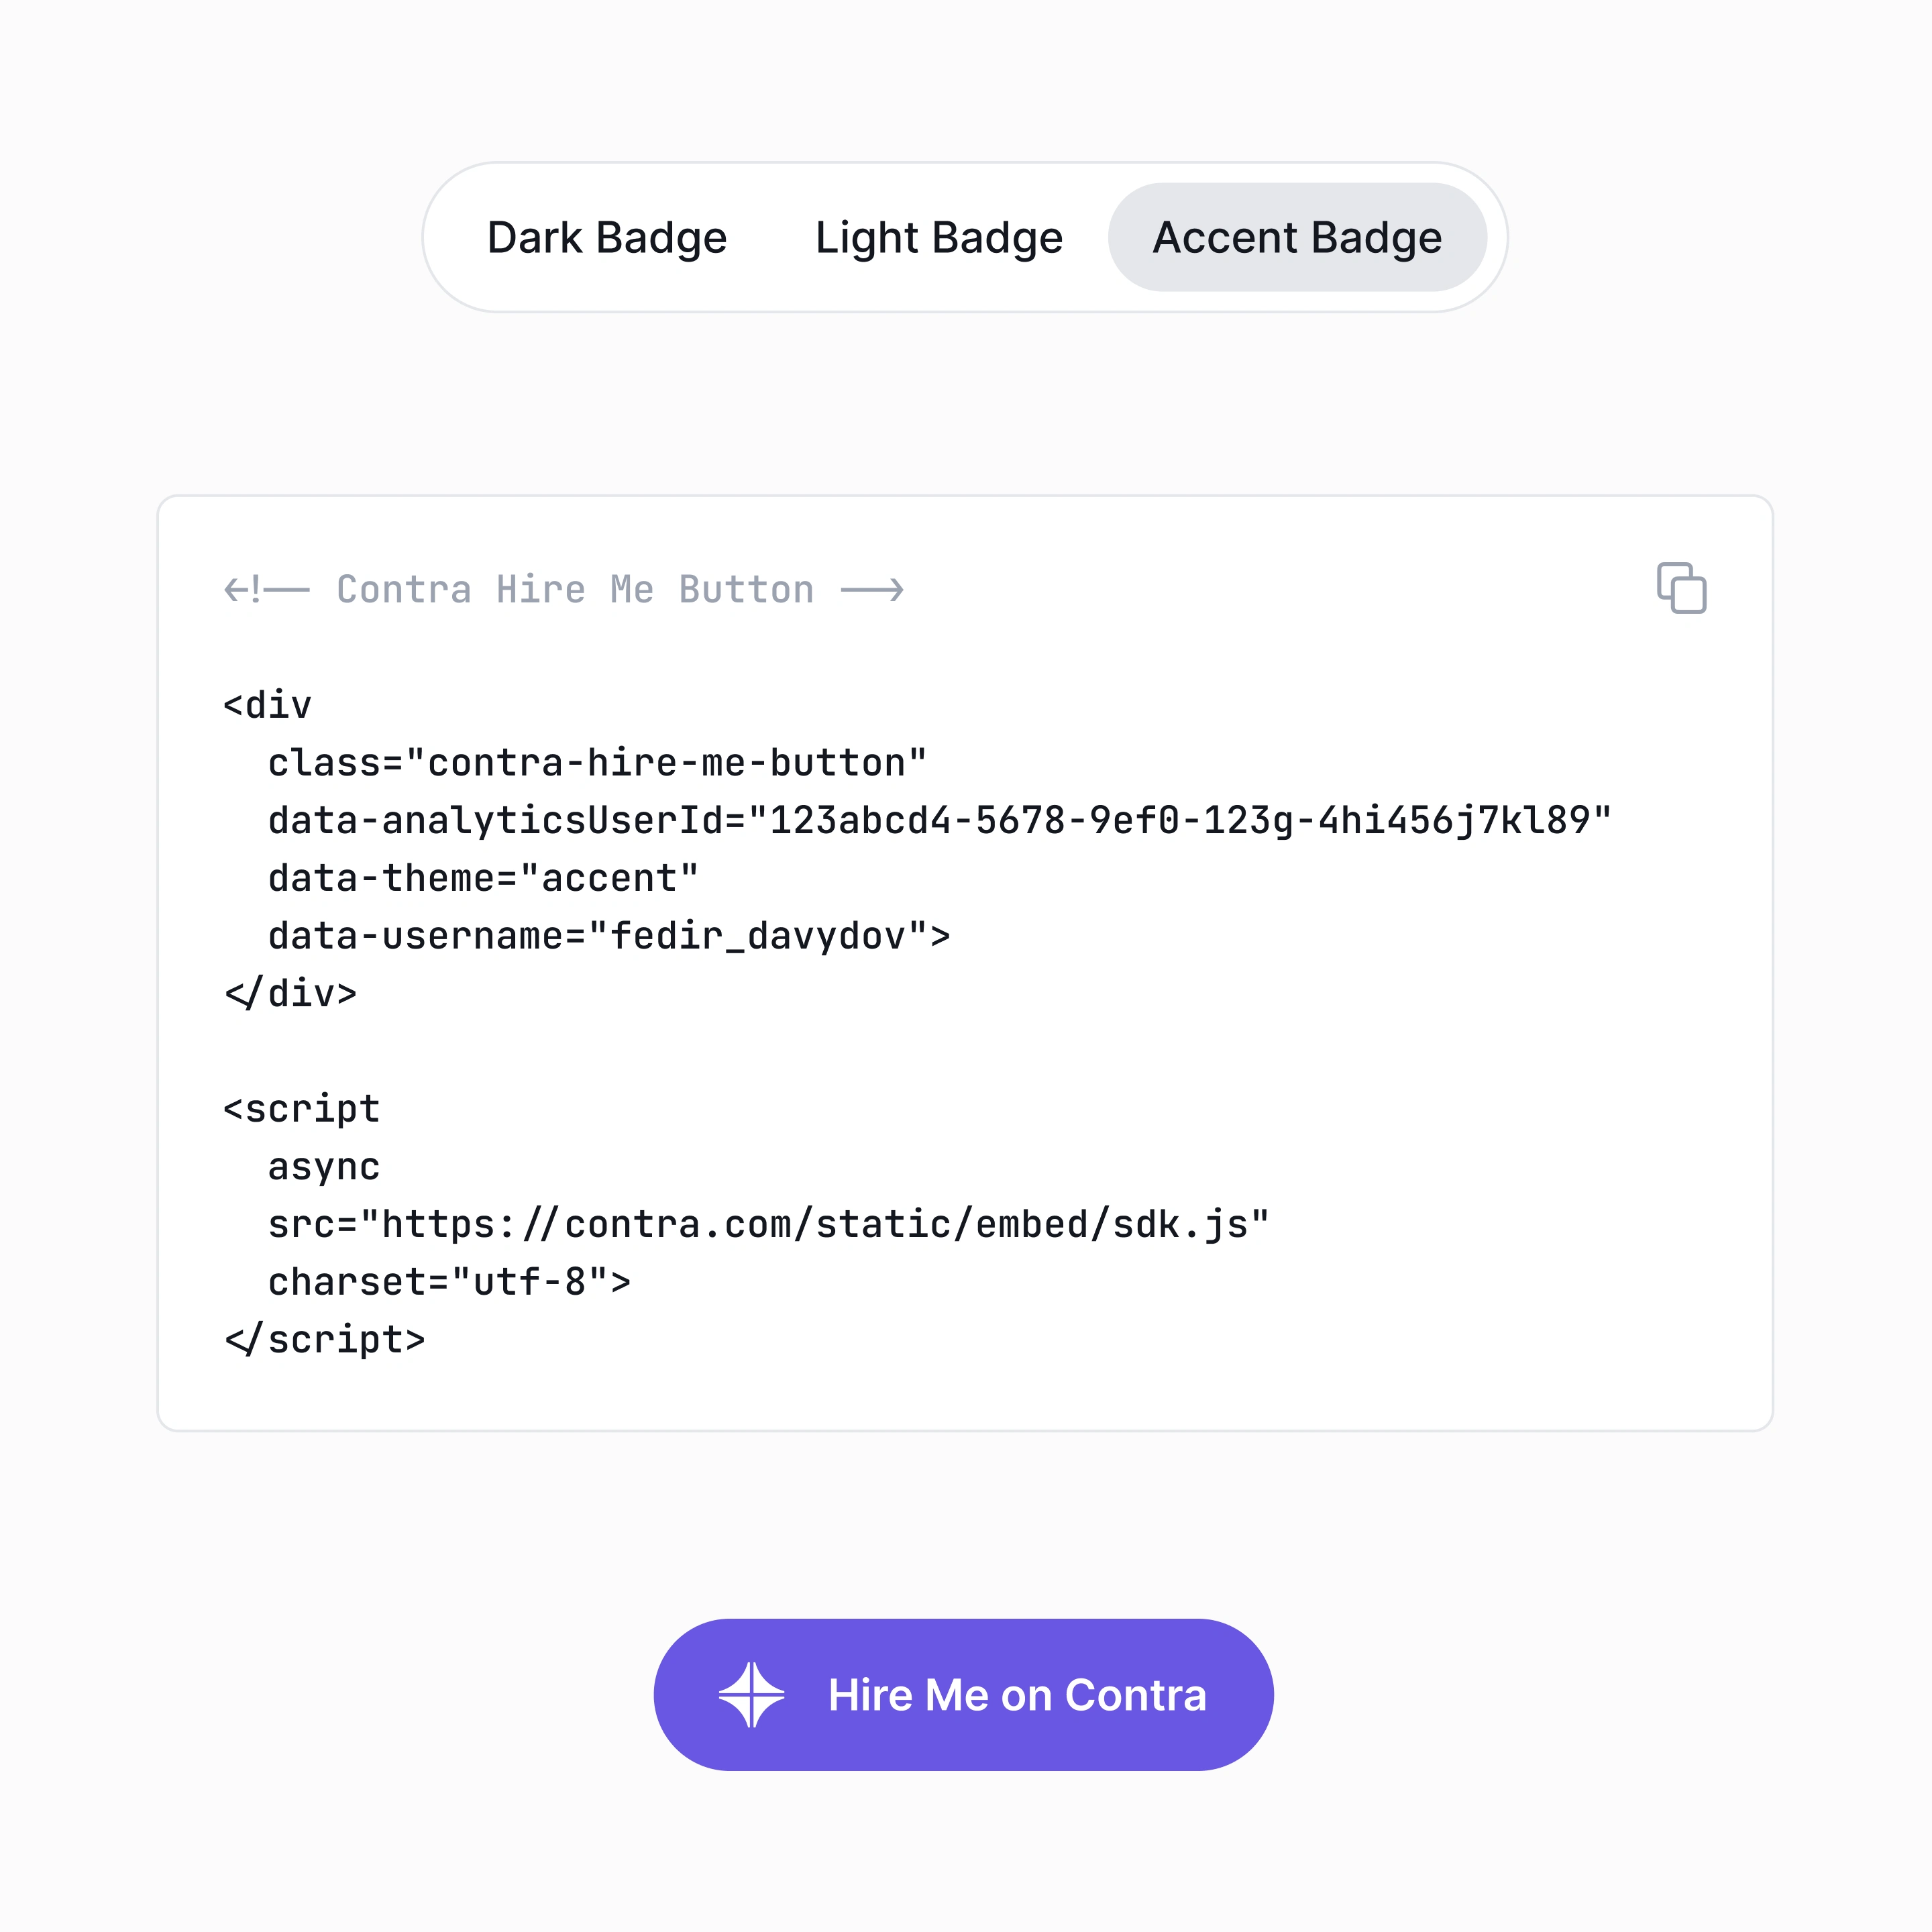Click the async attribute line
Image resolution: width=1932 pixels, height=1932 pixels.
tap(324, 1167)
